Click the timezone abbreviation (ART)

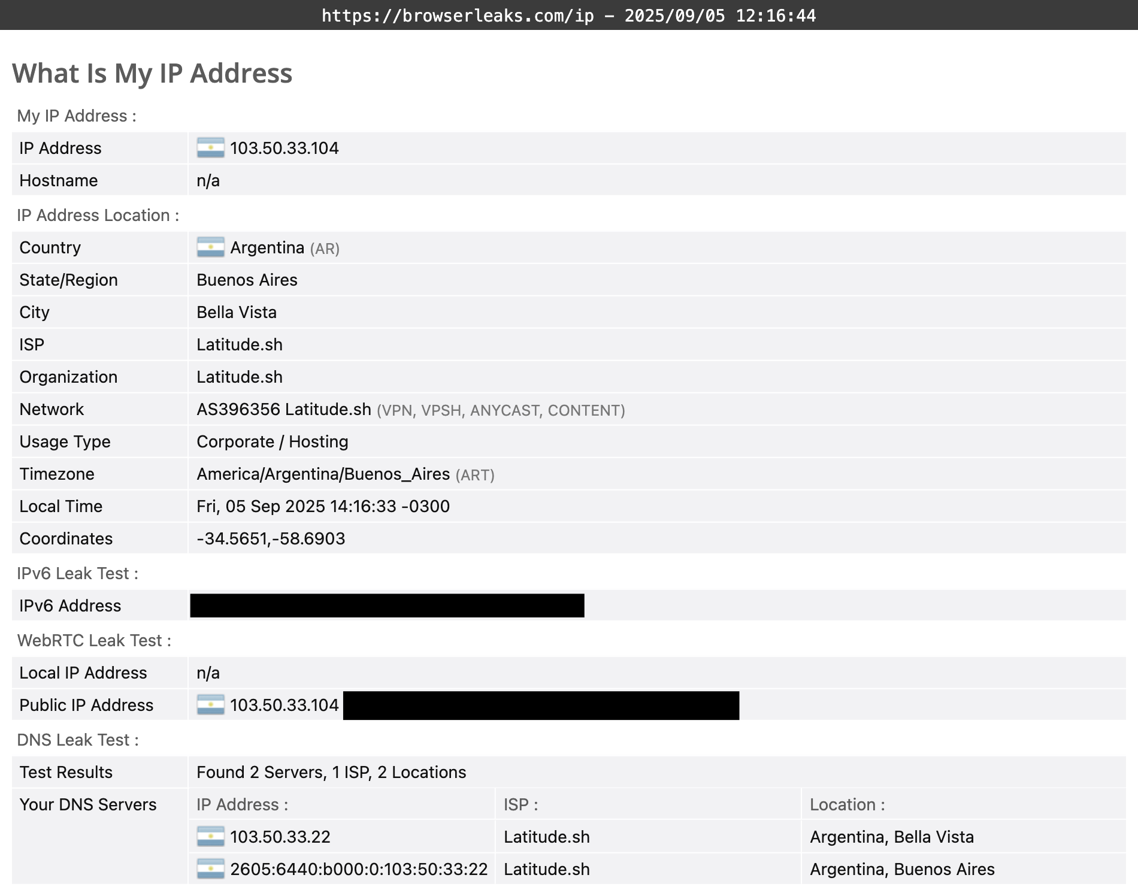tap(475, 475)
